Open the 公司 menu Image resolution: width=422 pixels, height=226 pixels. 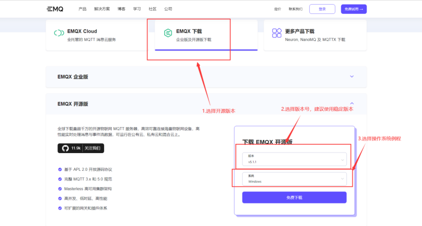coord(168,9)
